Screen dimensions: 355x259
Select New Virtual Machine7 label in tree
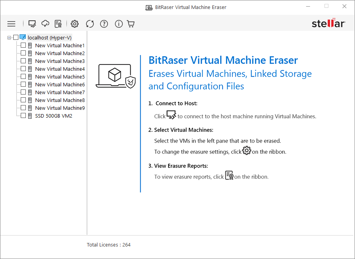[60, 92]
